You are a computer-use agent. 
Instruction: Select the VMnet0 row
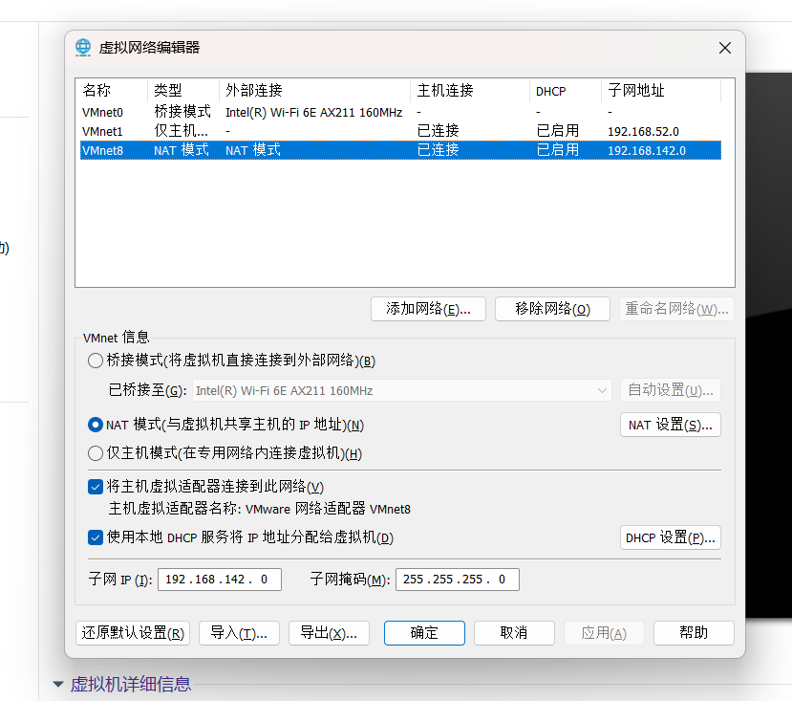click(400, 112)
